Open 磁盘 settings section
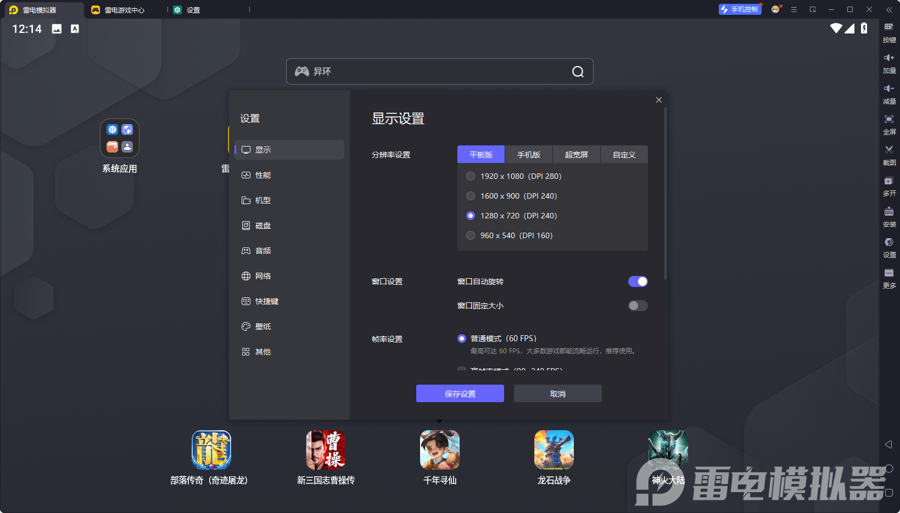Image resolution: width=900 pixels, height=513 pixels. click(x=289, y=226)
